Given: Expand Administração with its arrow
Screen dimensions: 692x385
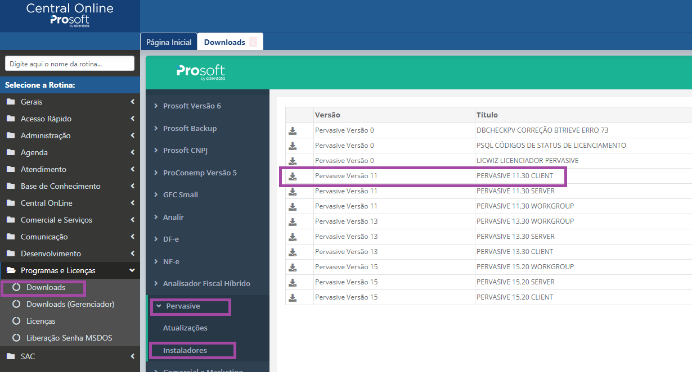Looking at the screenshot, I should click(x=132, y=135).
